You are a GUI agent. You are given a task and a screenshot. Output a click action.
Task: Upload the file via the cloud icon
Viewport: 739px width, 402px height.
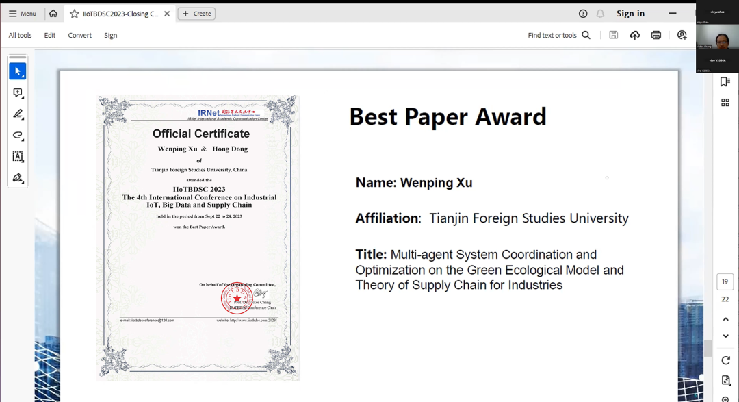tap(635, 35)
